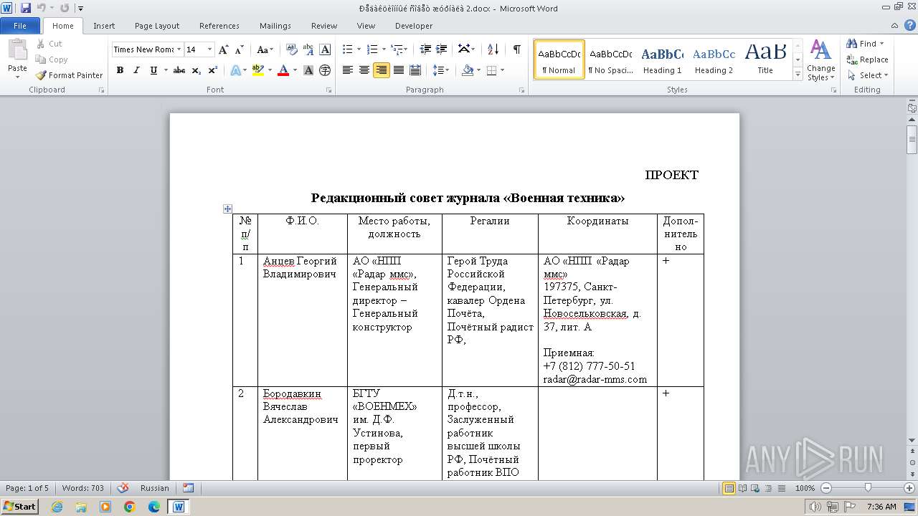The width and height of the screenshot is (918, 516).
Task: Expand the borders dropdown arrow
Action: 502,70
